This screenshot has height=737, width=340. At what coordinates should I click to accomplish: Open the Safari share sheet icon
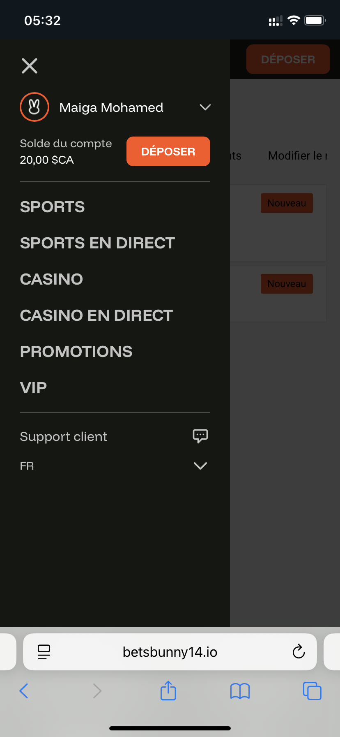point(168,691)
